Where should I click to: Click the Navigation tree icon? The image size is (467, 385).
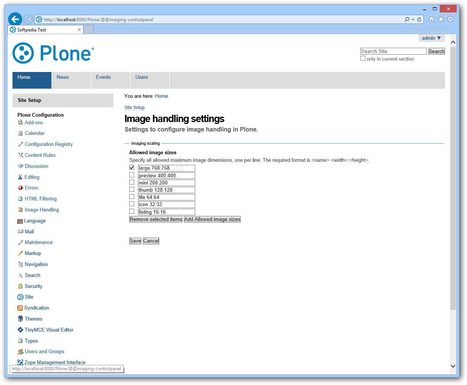pyautogui.click(x=20, y=264)
